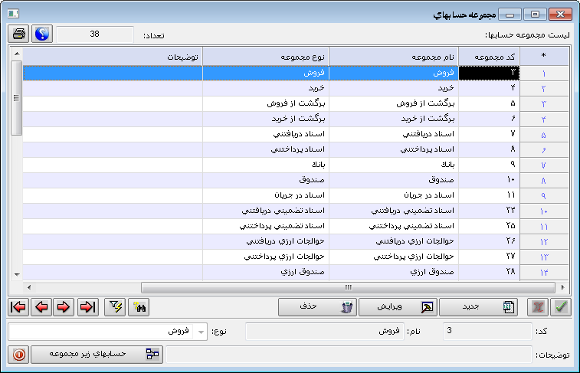Image resolution: width=580 pixels, height=373 pixels.
Task: Select the بانک name cell
Action: [x=394, y=165]
